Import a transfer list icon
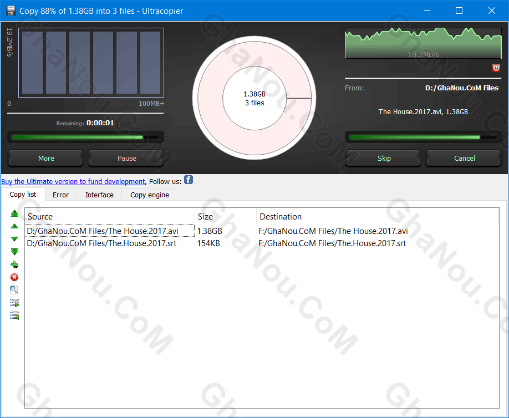The image size is (509, 418). click(14, 315)
